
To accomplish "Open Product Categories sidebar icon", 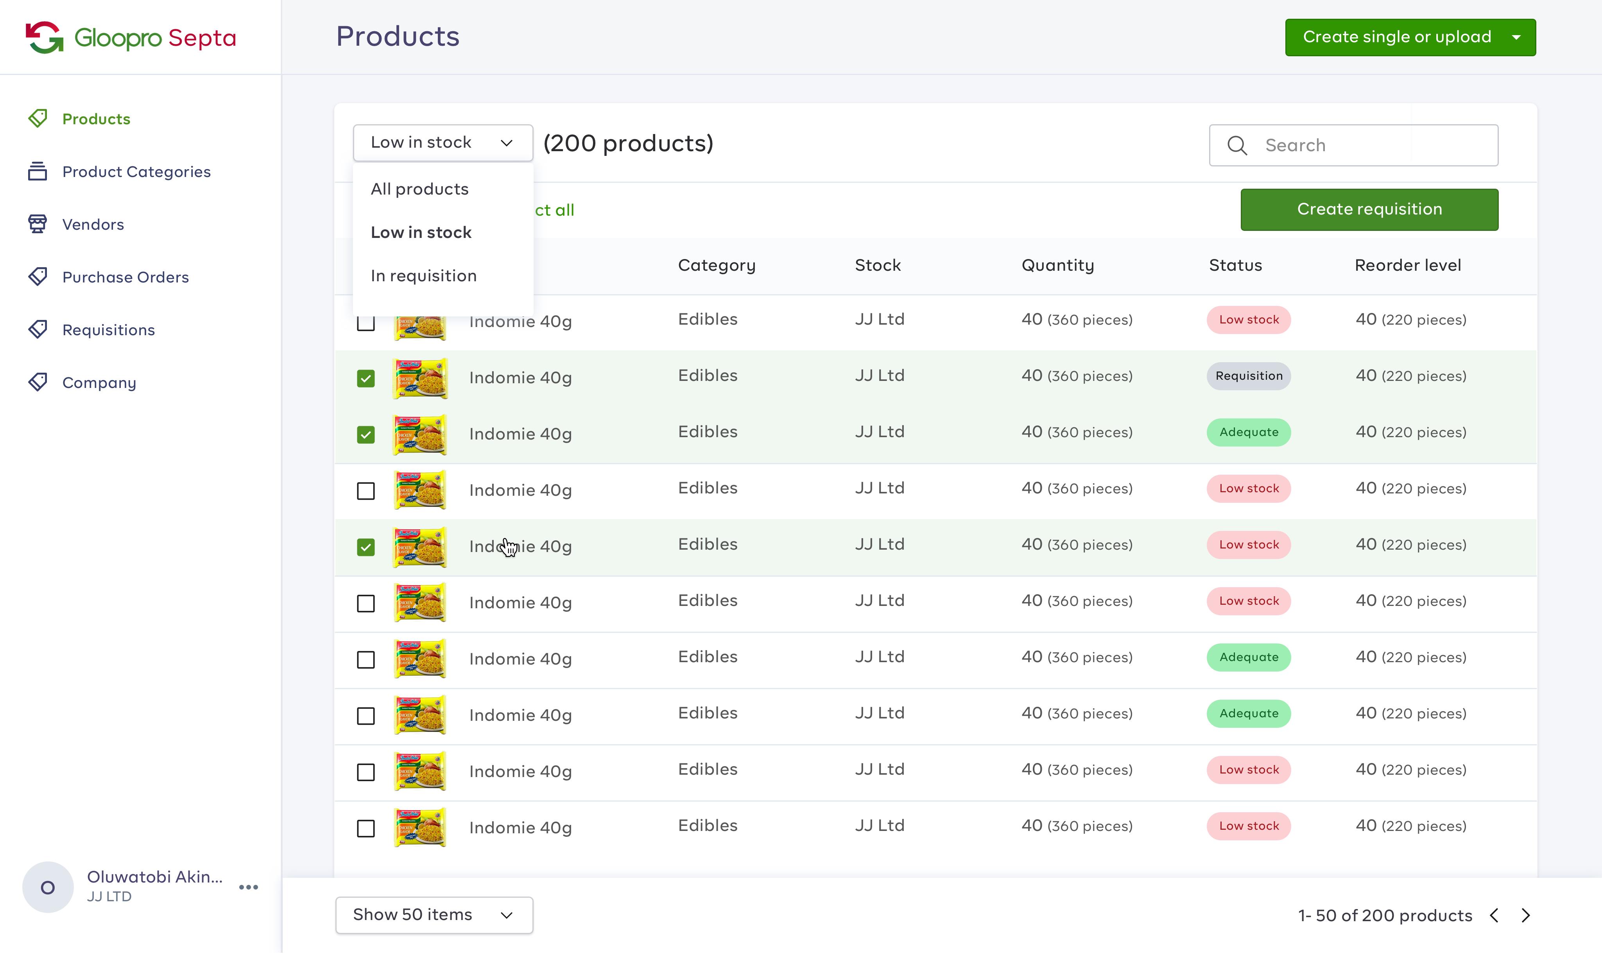I will 37,172.
